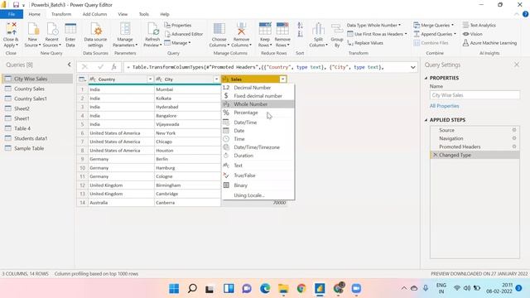The width and height of the screenshot is (530, 298).
Task: Edit the query Name field
Action: click(x=475, y=95)
